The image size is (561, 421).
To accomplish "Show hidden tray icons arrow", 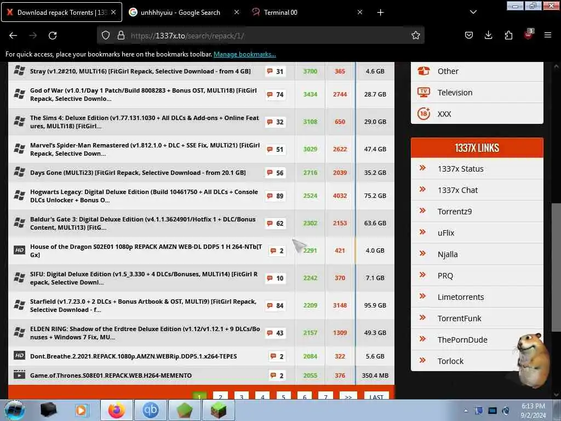I will [x=466, y=411].
